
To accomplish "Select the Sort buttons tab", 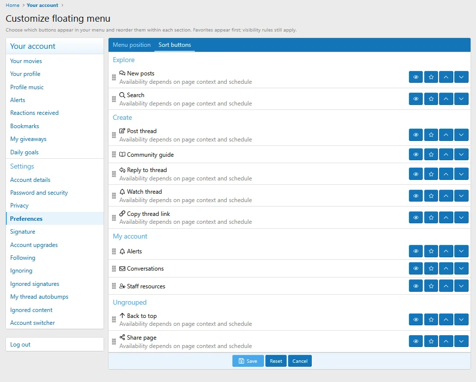I will pos(175,45).
